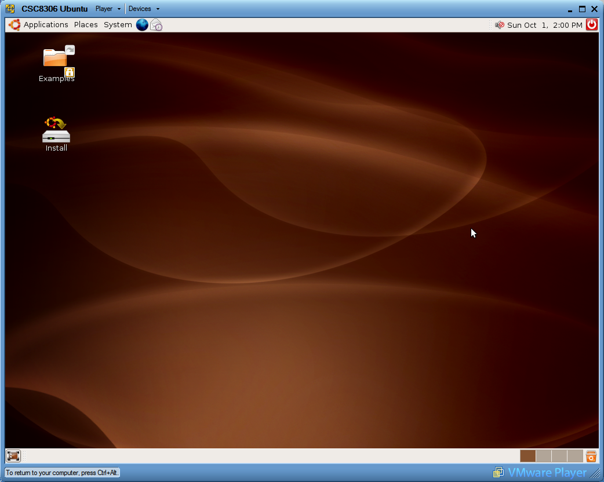Expand the Player dropdown menu
This screenshot has height=482, width=604.
pos(108,9)
